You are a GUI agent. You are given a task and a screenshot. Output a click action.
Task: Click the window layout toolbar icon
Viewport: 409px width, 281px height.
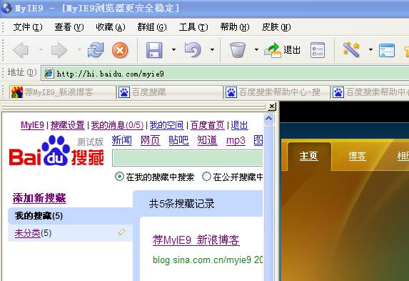coord(387,50)
